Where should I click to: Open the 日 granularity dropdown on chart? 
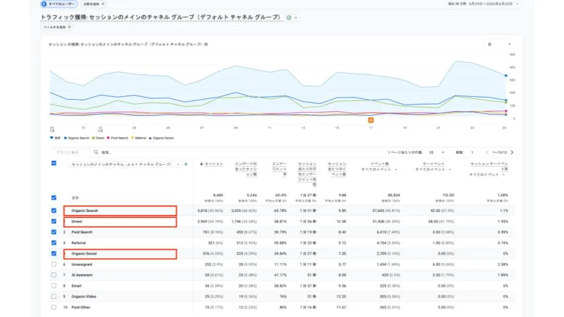coord(499,44)
